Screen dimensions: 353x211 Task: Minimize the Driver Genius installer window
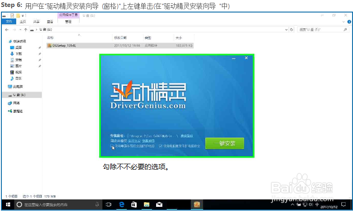[x=233, y=58]
